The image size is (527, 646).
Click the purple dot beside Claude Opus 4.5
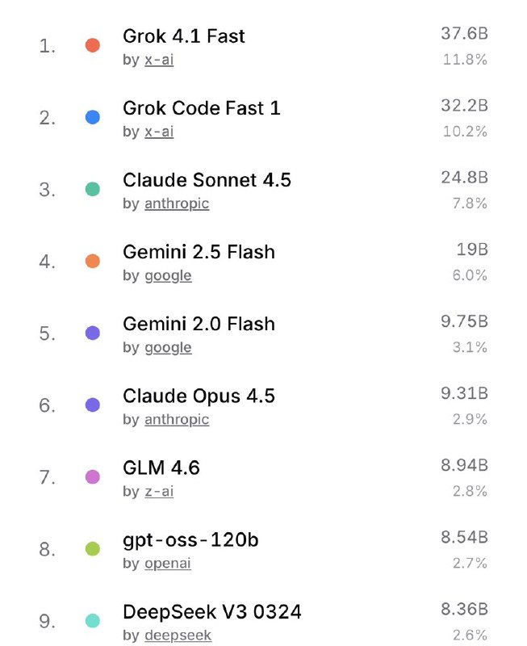(x=93, y=405)
